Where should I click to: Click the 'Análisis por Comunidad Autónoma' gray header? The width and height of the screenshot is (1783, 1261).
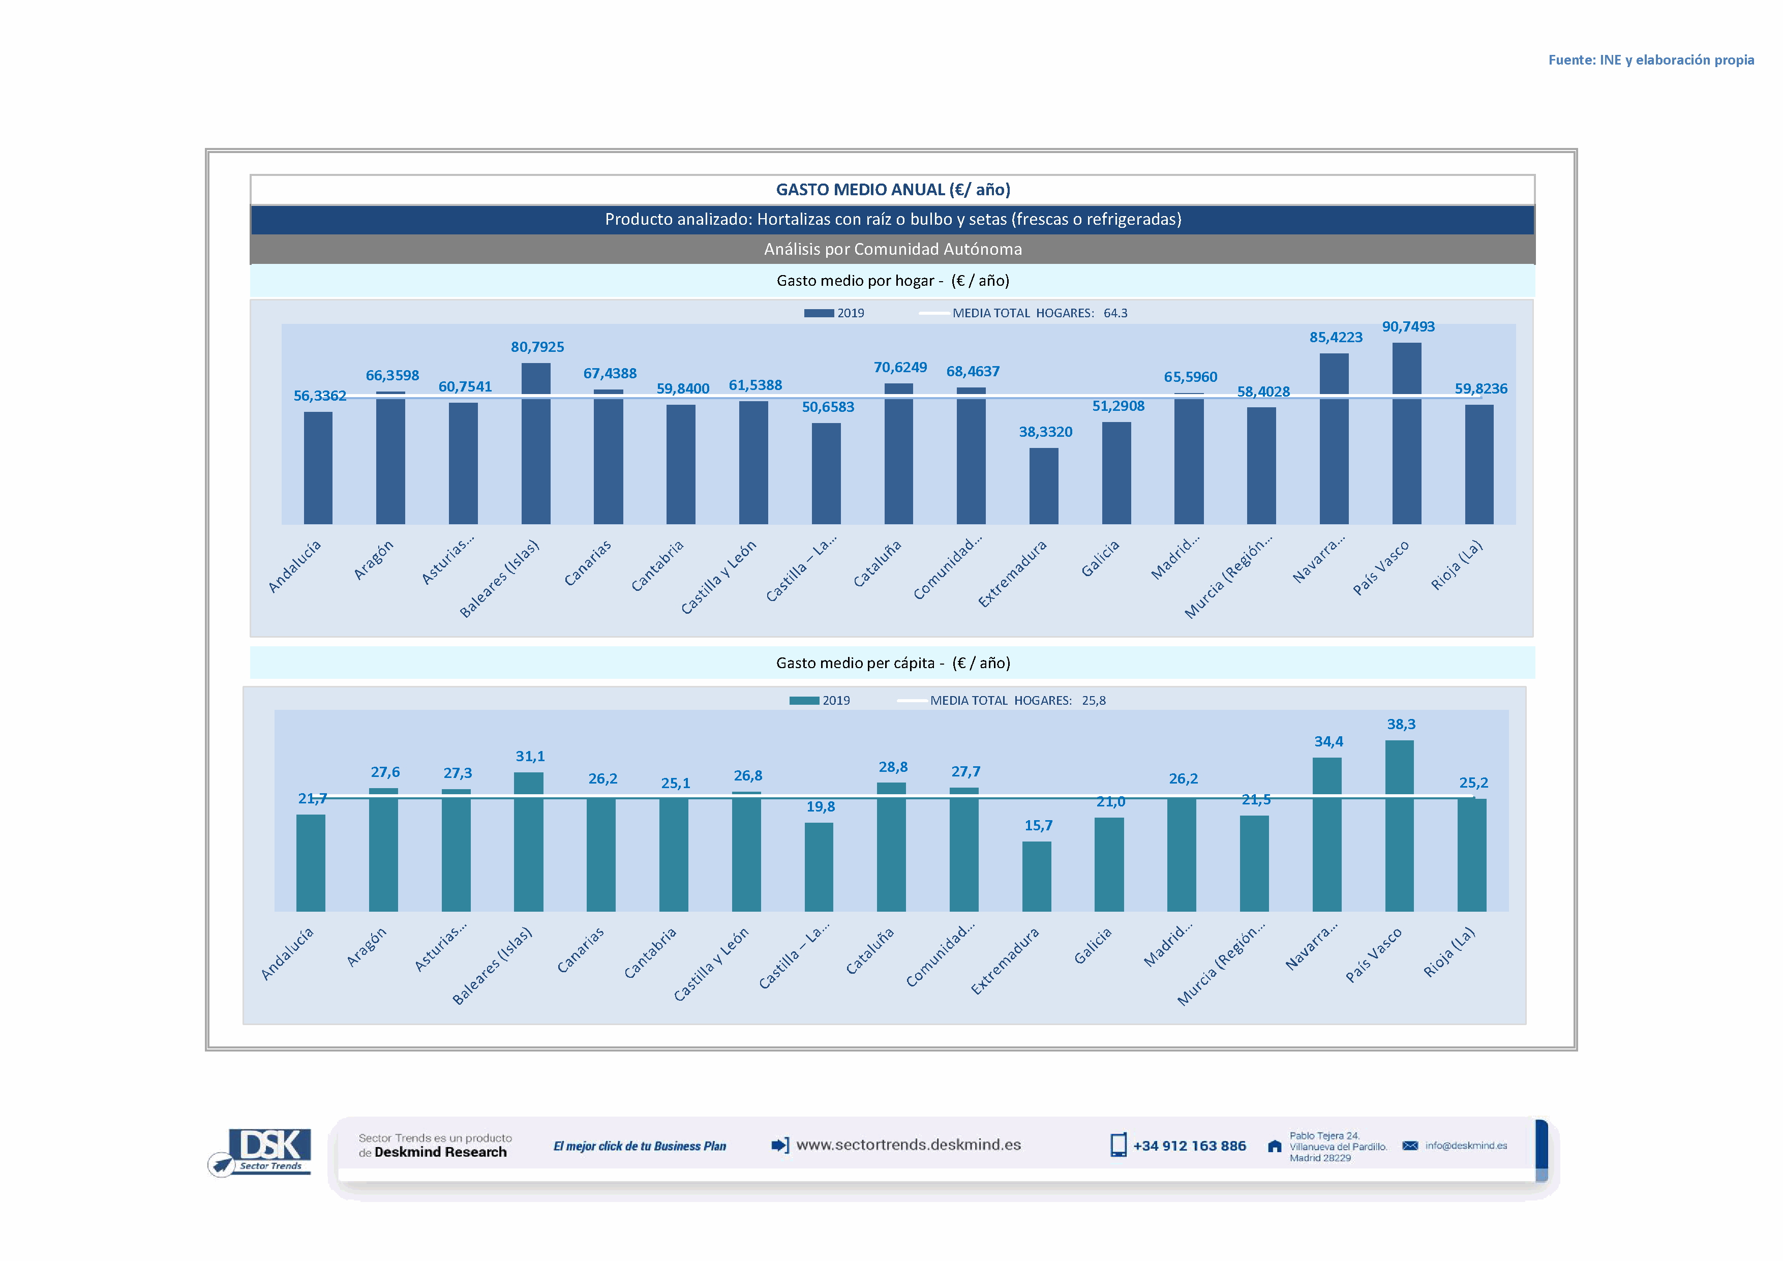(x=892, y=249)
